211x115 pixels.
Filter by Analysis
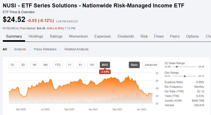[x=20, y=49]
